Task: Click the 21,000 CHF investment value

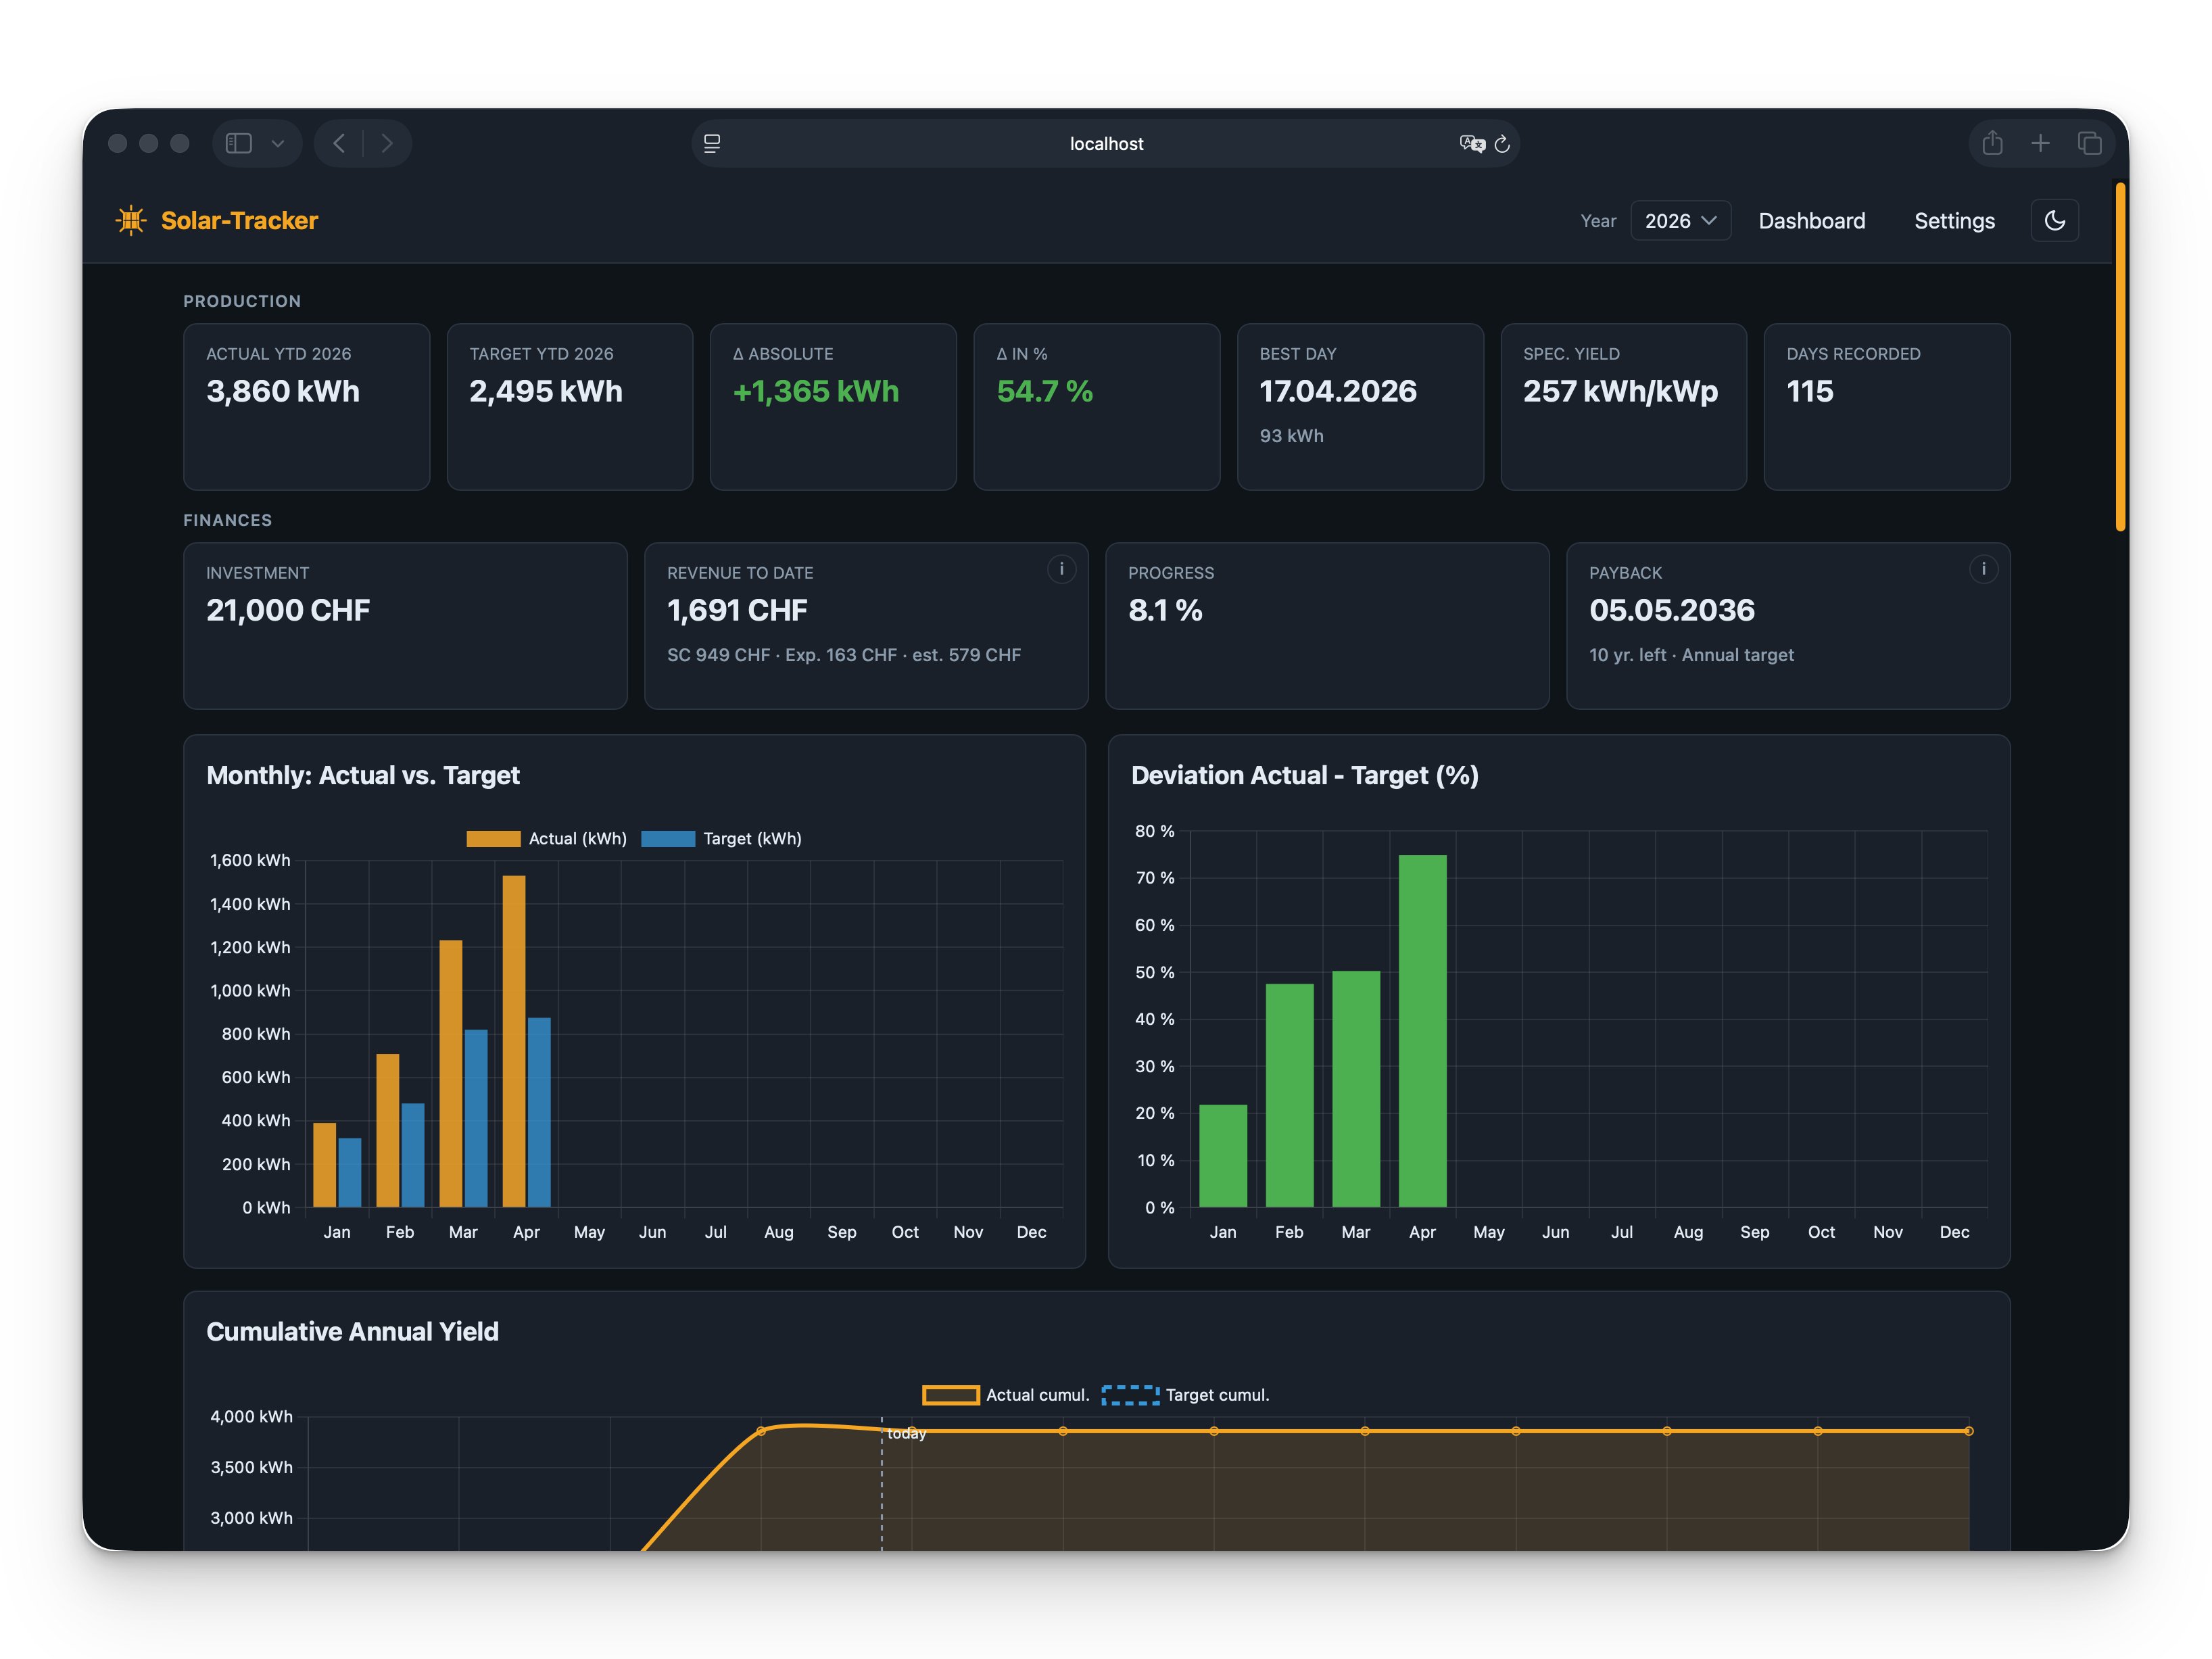Action: pyautogui.click(x=288, y=610)
